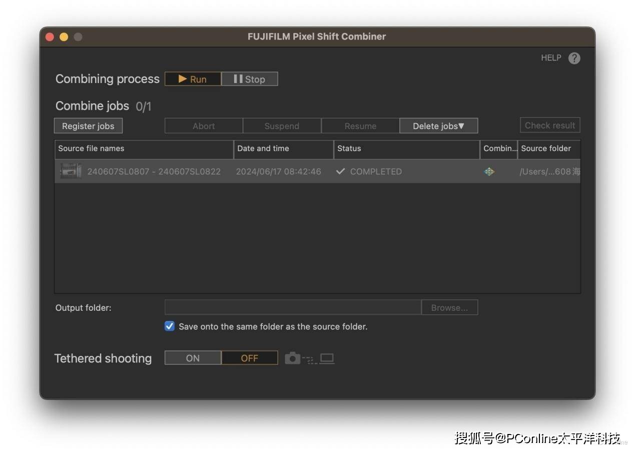The image size is (635, 452).
Task: Click the combine mode icon in job row
Action: coord(489,172)
